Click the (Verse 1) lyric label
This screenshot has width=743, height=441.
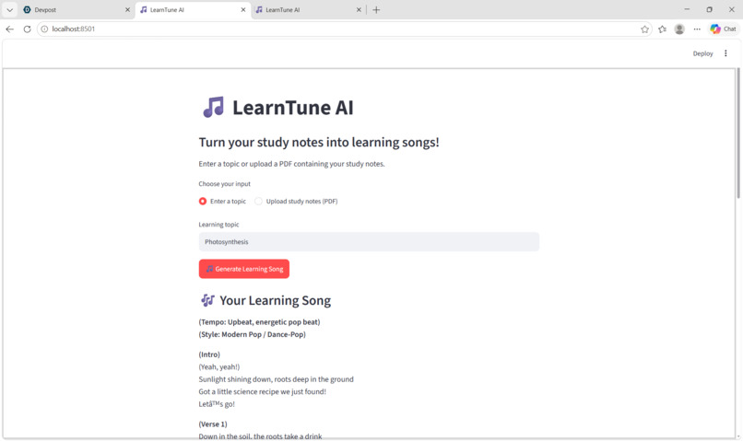pyautogui.click(x=213, y=424)
